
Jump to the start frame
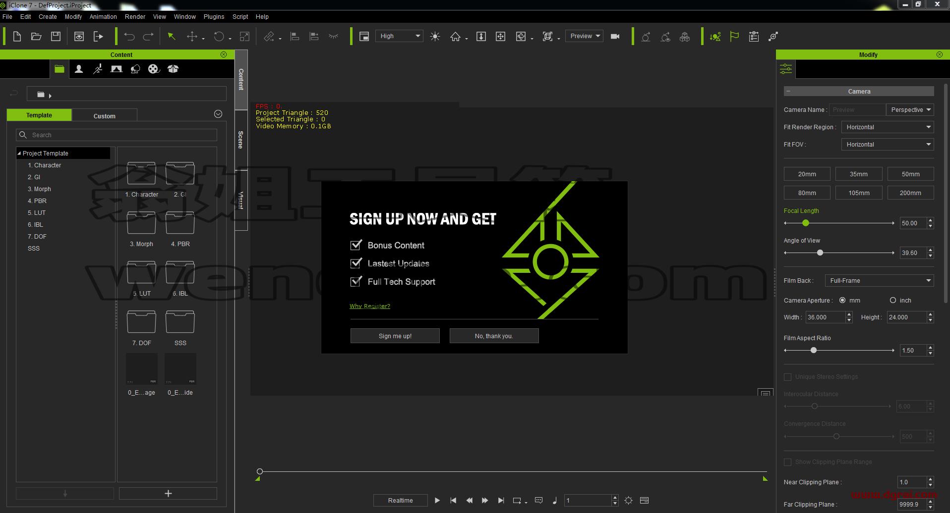point(453,500)
